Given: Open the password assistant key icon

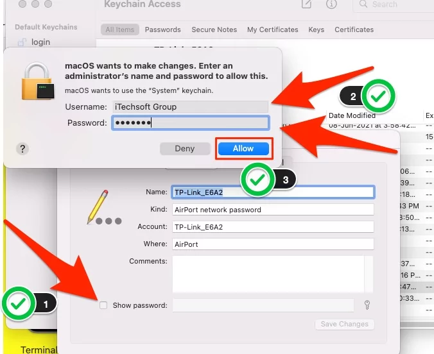Looking at the screenshot, I should [367, 305].
